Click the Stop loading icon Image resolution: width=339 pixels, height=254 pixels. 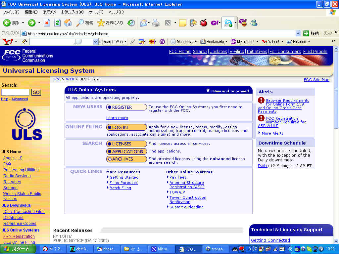[47, 23]
